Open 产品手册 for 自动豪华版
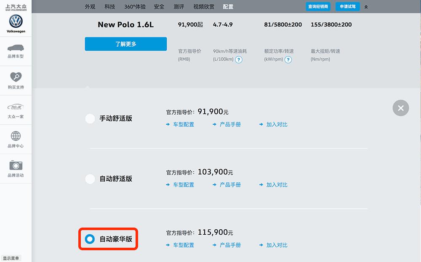Image resolution: width=421 pixels, height=262 pixels. pos(231,245)
